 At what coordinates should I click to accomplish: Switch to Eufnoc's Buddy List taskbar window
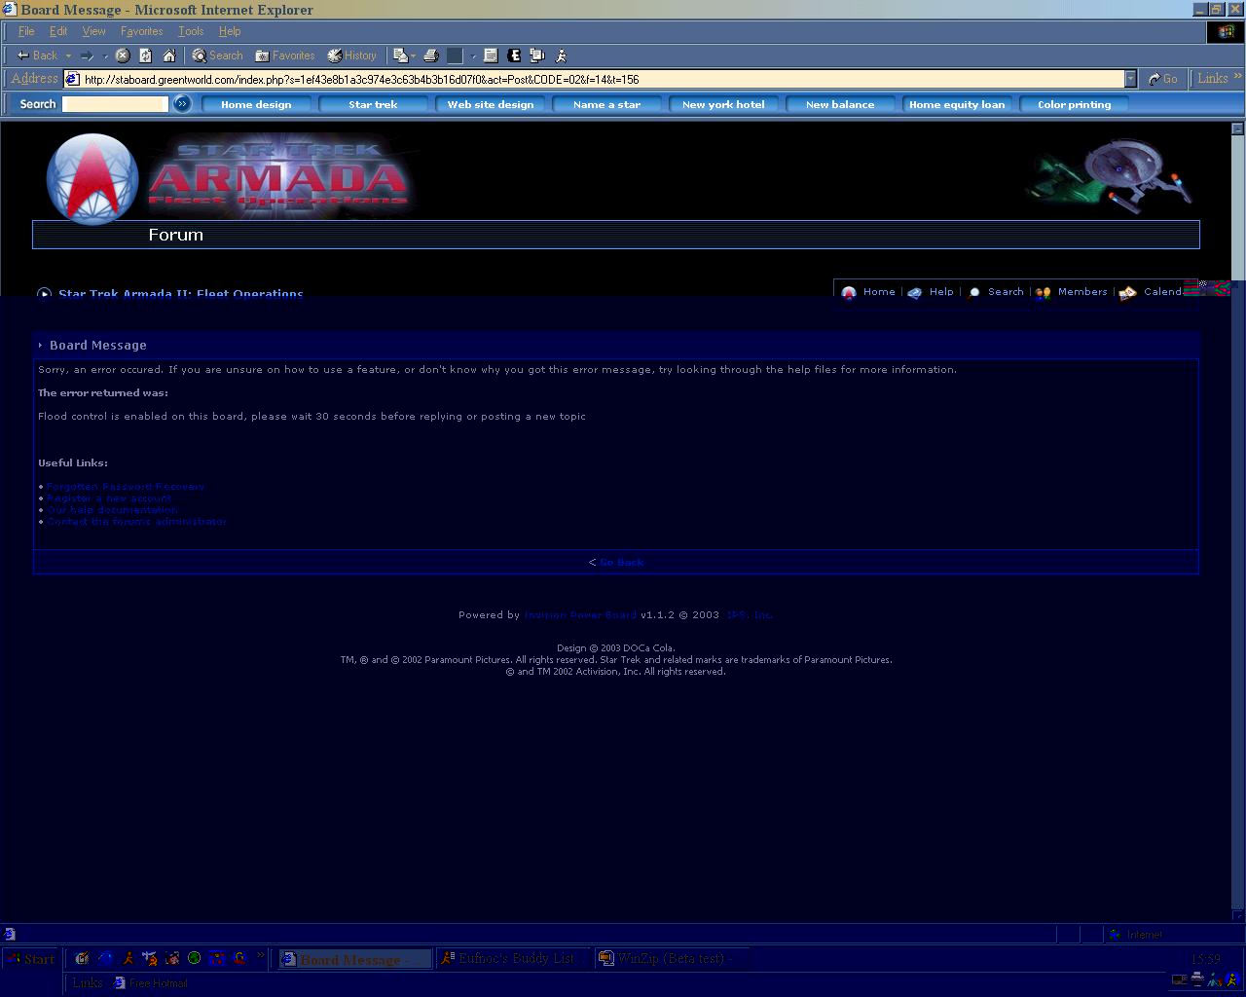(513, 959)
